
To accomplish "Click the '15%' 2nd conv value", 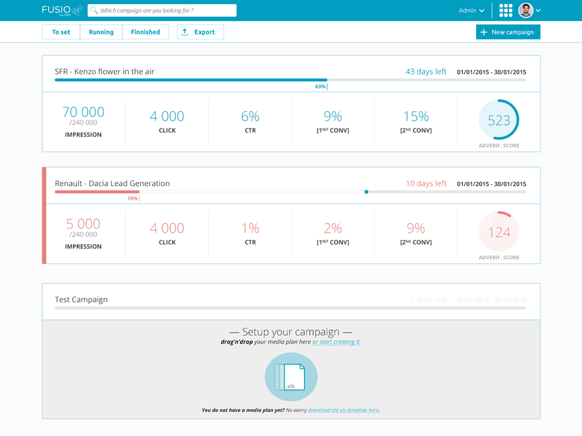I will (x=416, y=116).
